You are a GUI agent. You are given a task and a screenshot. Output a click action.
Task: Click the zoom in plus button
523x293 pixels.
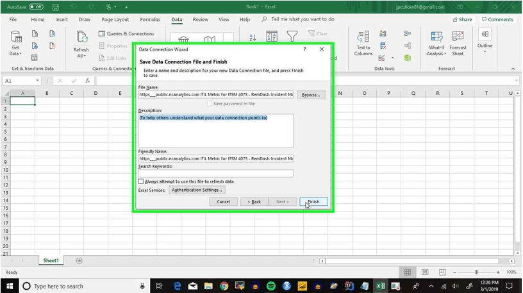[x=498, y=272]
